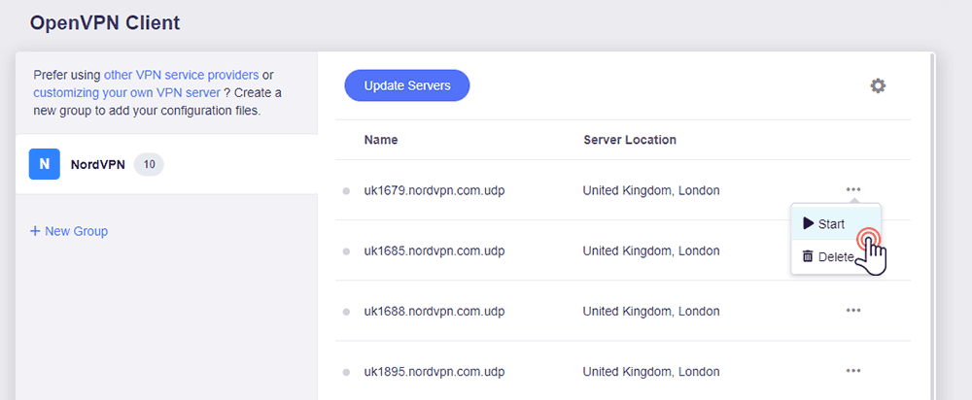This screenshot has width=972, height=400.
Task: Choose Start from the popup menu
Action: [x=835, y=223]
